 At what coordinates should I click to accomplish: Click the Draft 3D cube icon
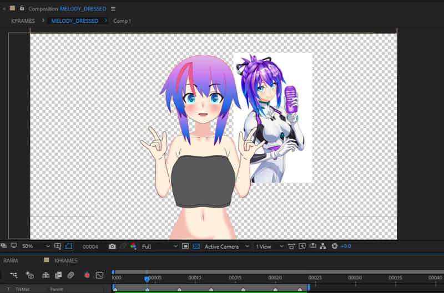30,275
